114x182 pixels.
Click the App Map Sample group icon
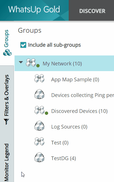(39, 78)
